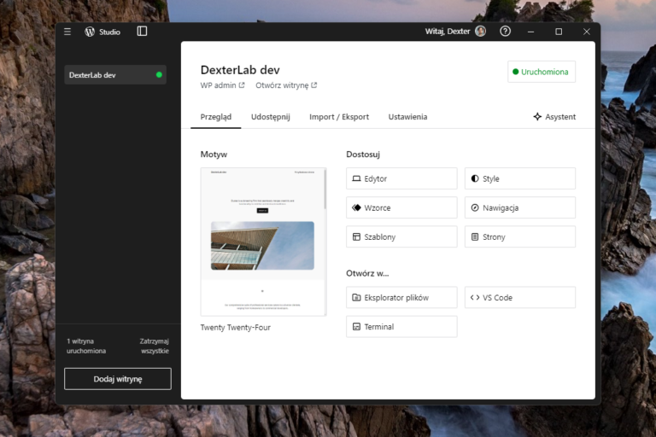
Task: Click the 'Witaj, Dexter' greeting text
Action: [x=448, y=32]
